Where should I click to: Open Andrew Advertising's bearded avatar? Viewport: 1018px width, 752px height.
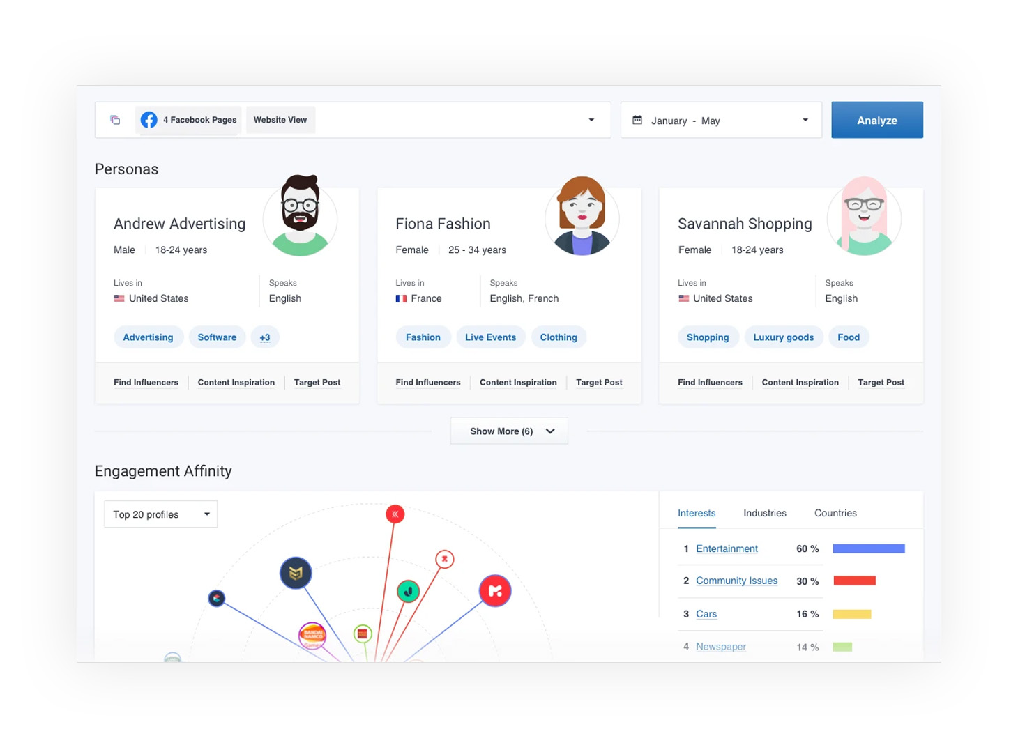point(301,216)
